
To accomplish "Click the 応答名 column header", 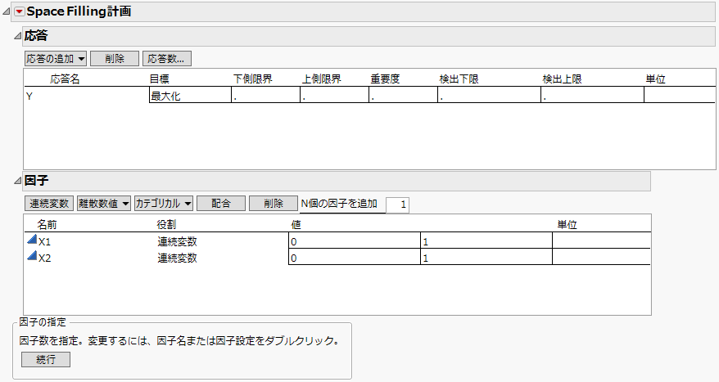I will click(x=65, y=79).
